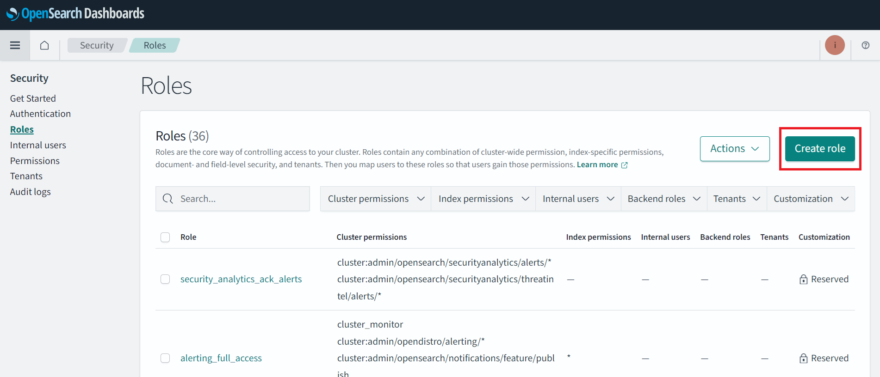Click the Cluster permissions column header

[x=372, y=237]
